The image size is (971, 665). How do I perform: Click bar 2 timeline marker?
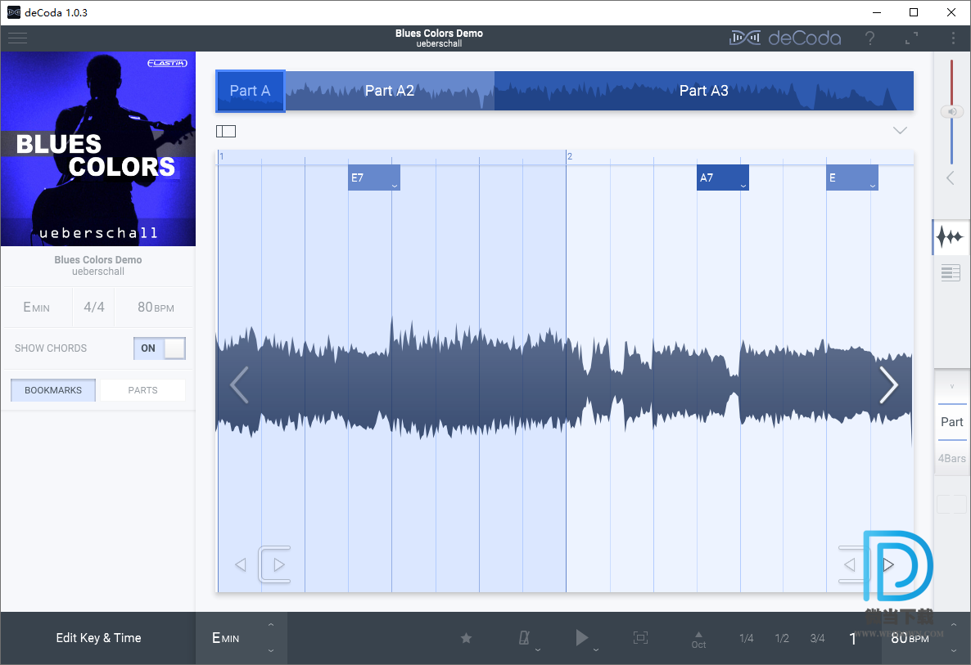point(570,156)
